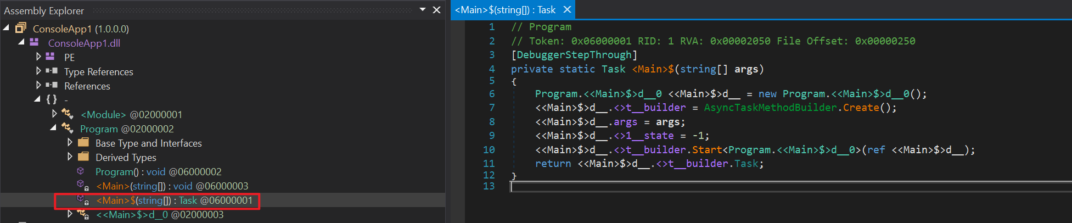This screenshot has height=223, width=1072.
Task: Click the Task return type on line 4
Action: (x=613, y=69)
